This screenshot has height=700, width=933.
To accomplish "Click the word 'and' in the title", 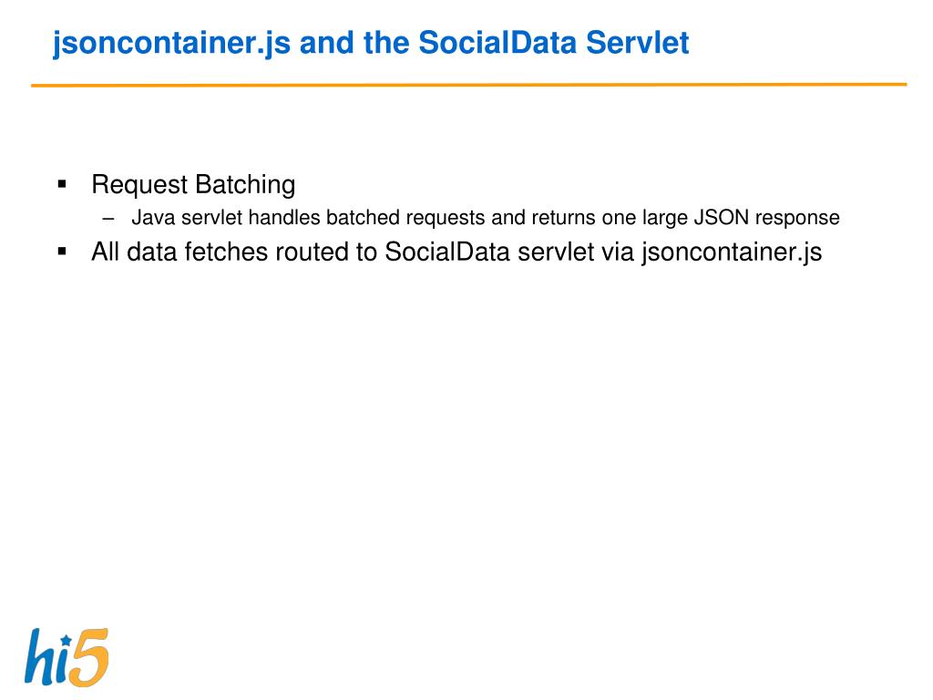I will click(x=327, y=43).
